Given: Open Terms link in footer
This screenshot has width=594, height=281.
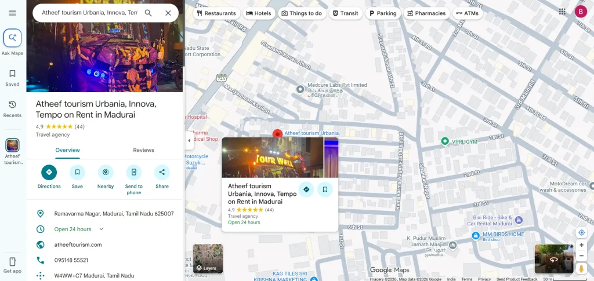Looking at the screenshot, I should (467, 279).
